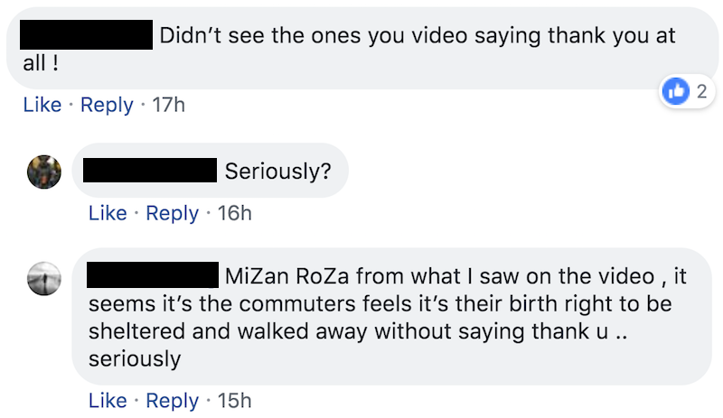Open the 17h timestamp
Image resolution: width=723 pixels, height=418 pixels.
pyautogui.click(x=168, y=105)
